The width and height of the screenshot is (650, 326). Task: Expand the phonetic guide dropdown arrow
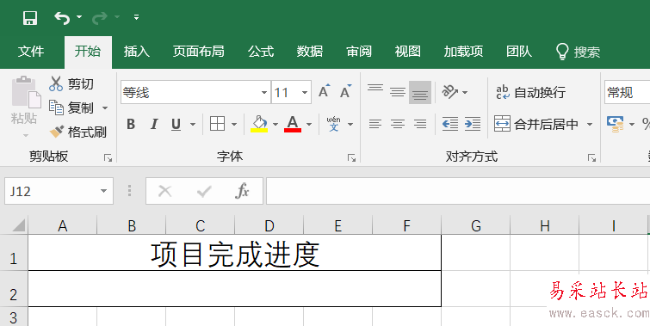point(350,124)
